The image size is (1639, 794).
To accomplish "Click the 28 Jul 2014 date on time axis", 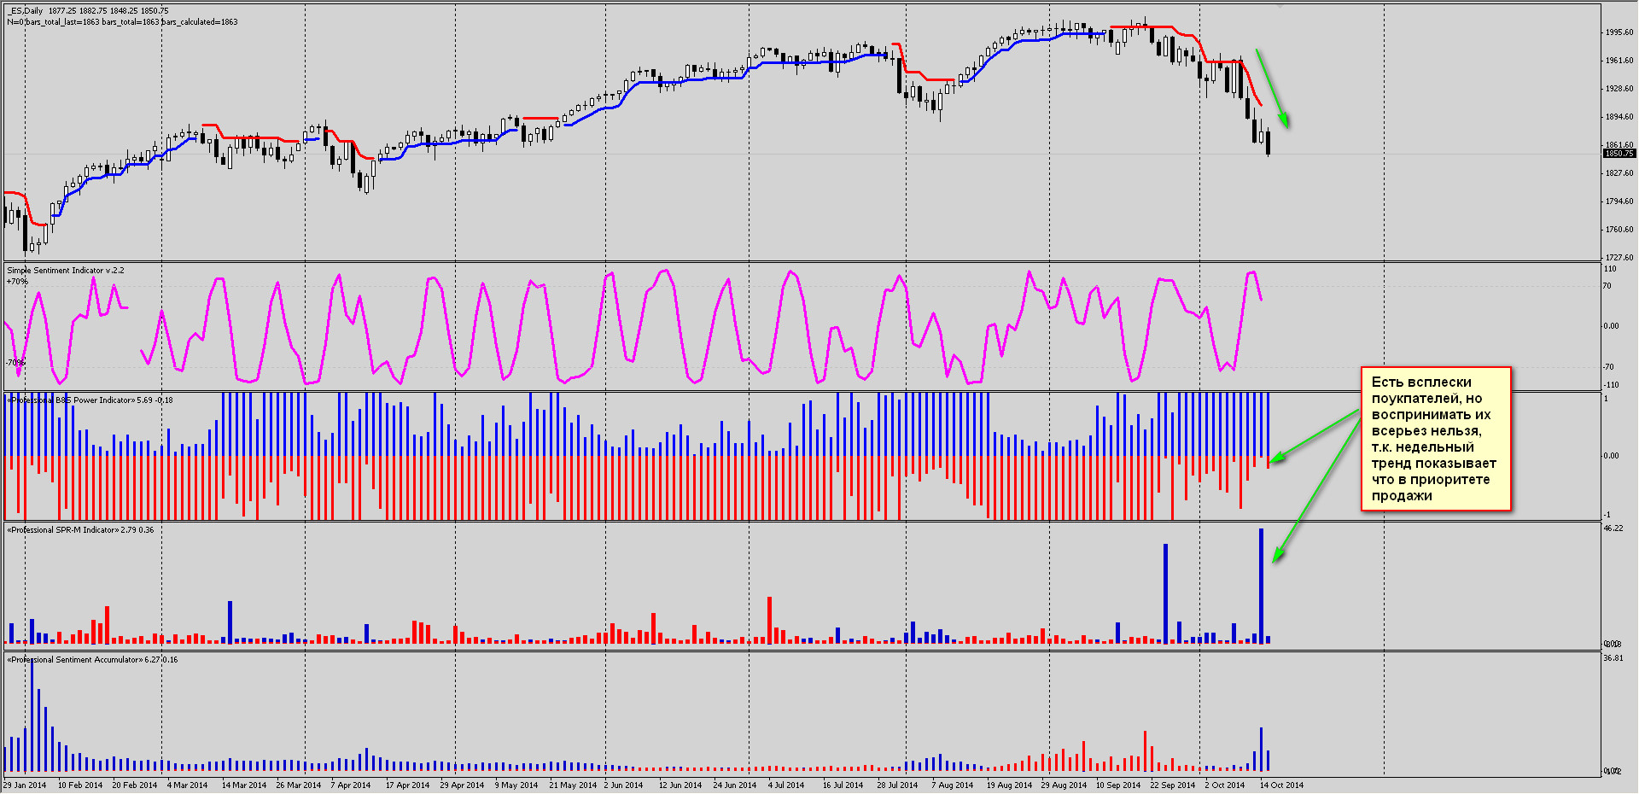I will click(897, 785).
